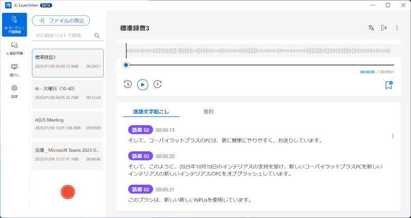Click 話者 02 label at 00:06:31
The width and height of the screenshot is (411, 218).
140,189
